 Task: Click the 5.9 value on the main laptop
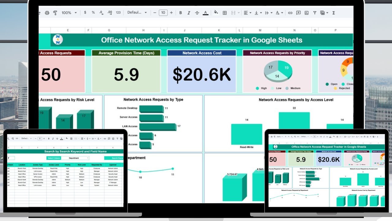[126, 74]
